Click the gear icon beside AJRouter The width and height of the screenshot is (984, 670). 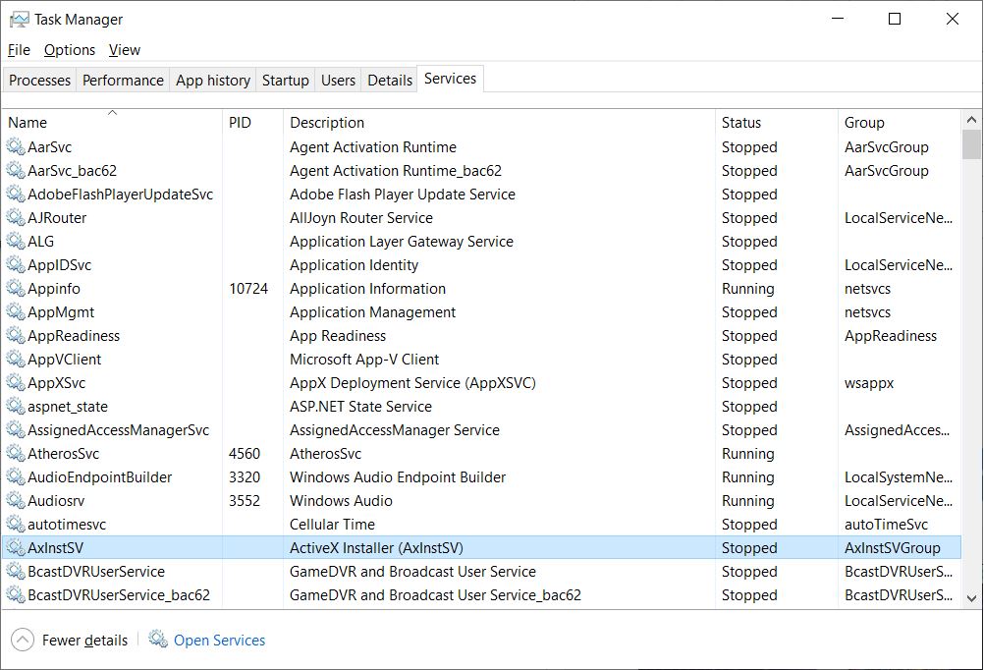pos(15,218)
